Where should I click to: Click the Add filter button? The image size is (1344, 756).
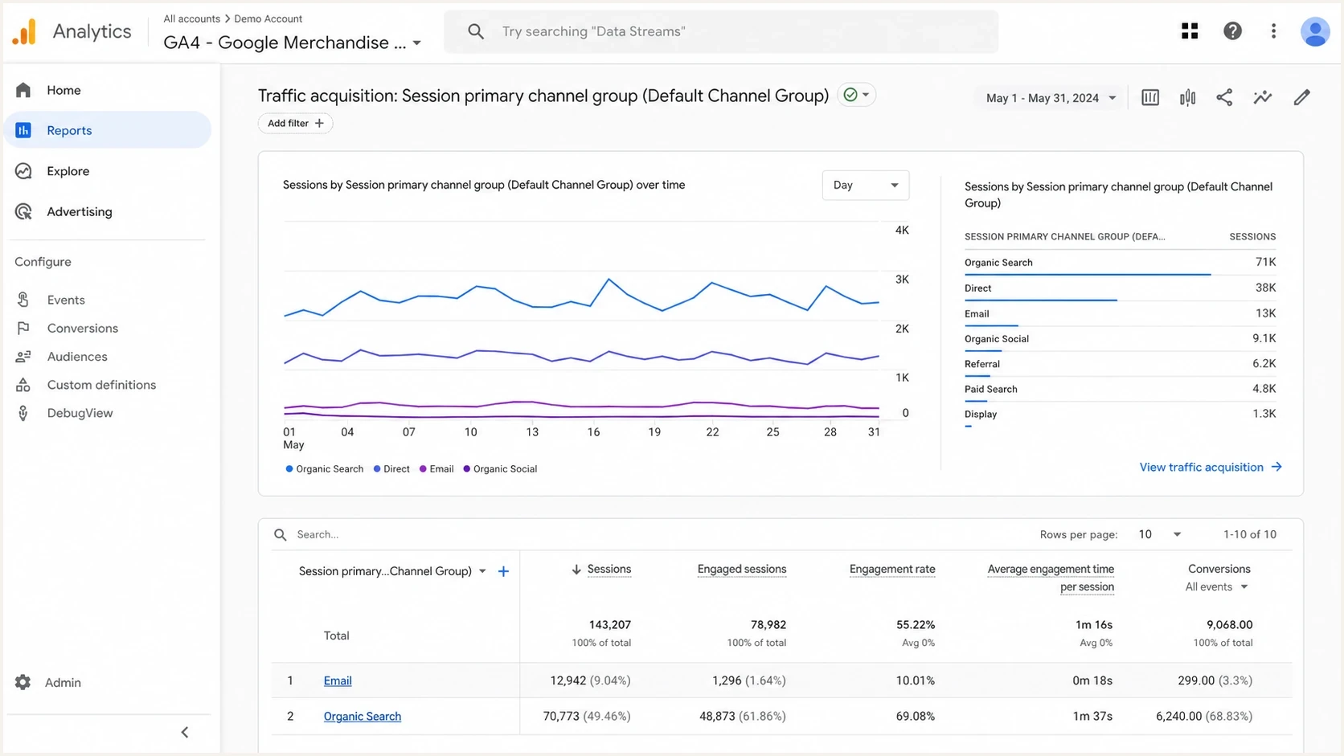pos(295,123)
